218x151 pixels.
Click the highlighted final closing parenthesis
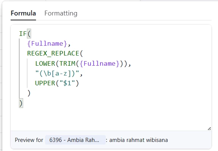click(x=21, y=103)
